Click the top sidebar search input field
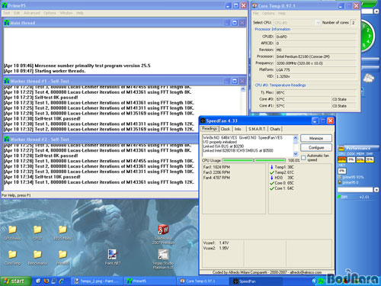381x286 pixels. tap(367, 11)
